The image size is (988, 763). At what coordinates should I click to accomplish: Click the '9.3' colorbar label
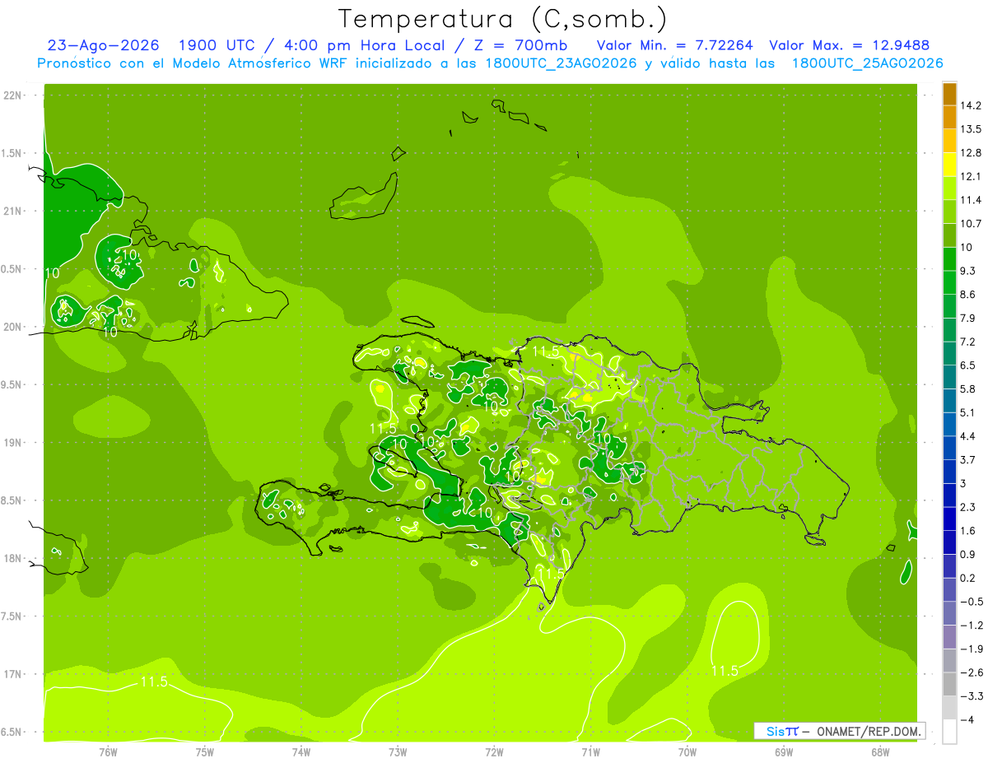(x=968, y=271)
